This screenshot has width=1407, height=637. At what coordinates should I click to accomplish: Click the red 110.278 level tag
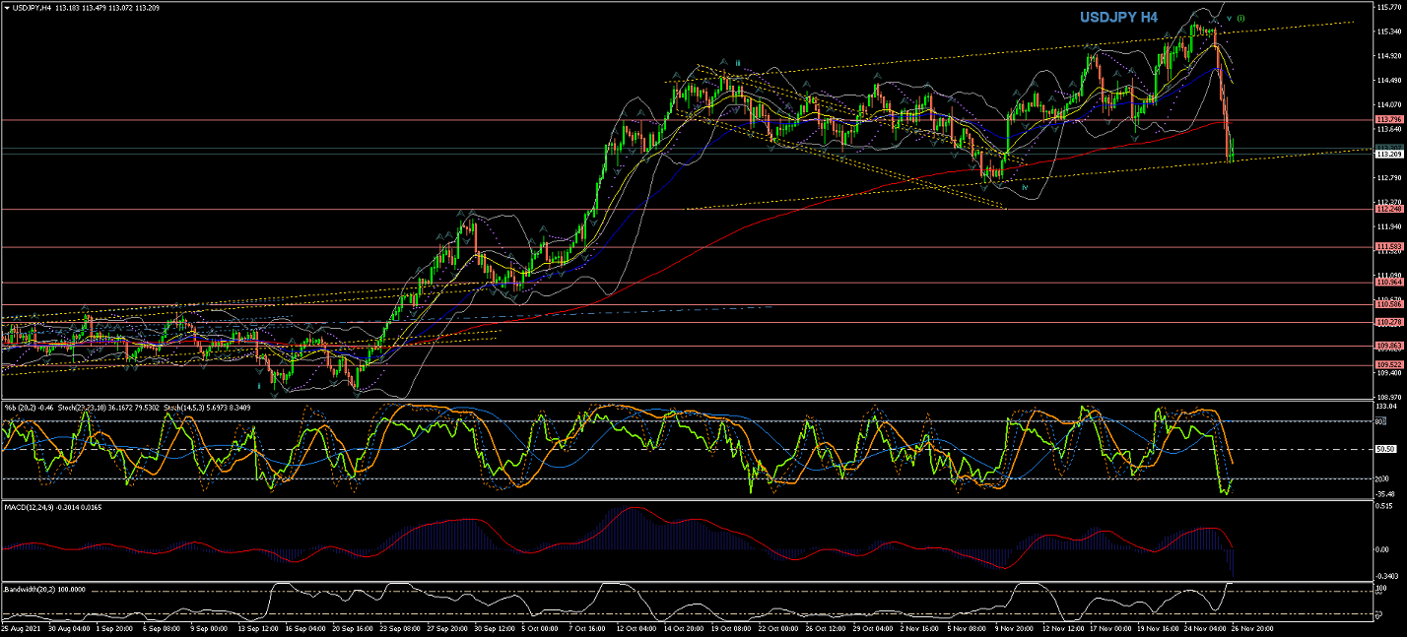pyautogui.click(x=1389, y=322)
